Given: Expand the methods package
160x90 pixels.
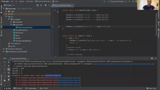Looking at the screenshot, I should (11, 22).
